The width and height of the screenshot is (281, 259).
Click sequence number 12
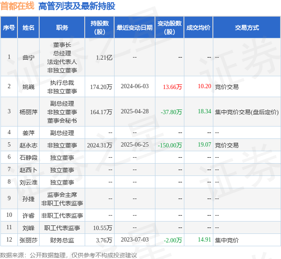point(9,240)
